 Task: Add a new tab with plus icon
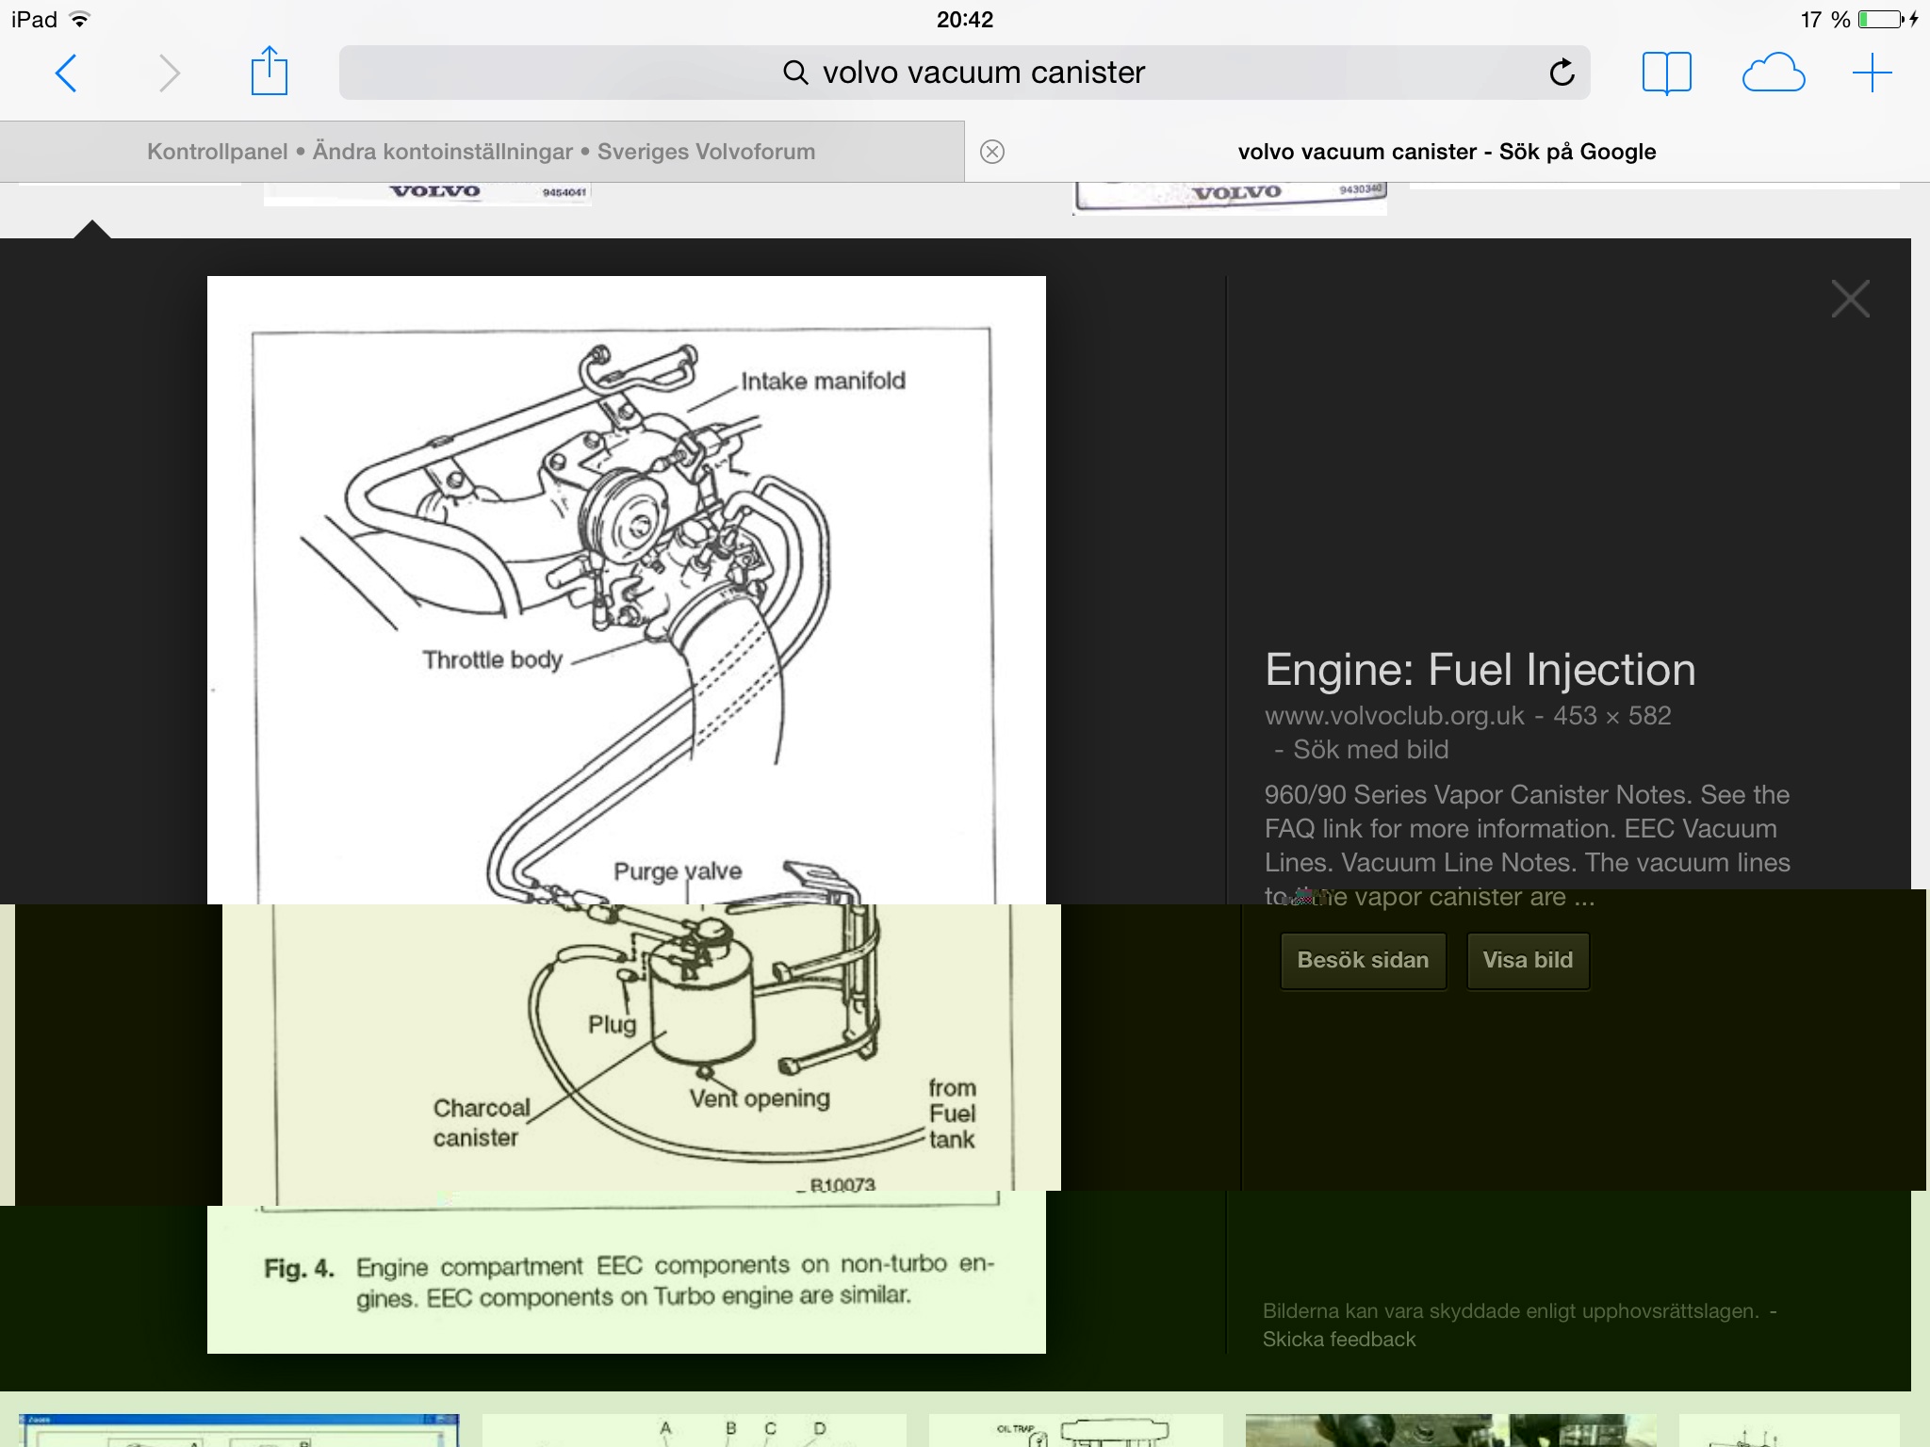coord(1872,73)
